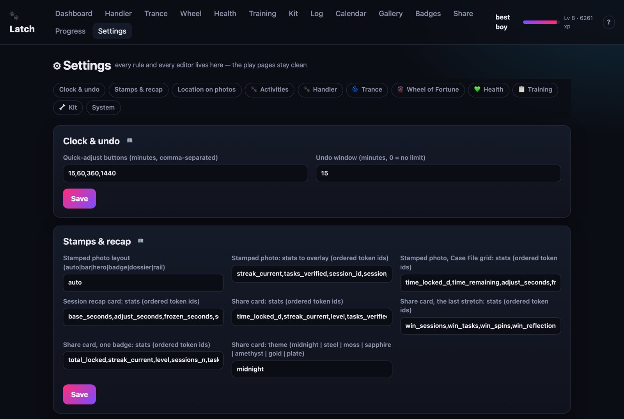Edit the Share card stats field

pyautogui.click(x=312, y=317)
